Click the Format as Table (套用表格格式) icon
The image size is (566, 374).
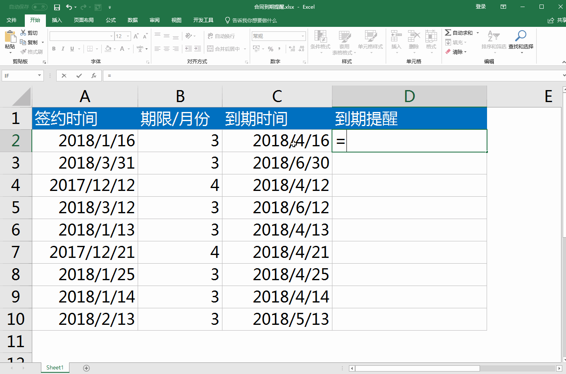pos(344,36)
